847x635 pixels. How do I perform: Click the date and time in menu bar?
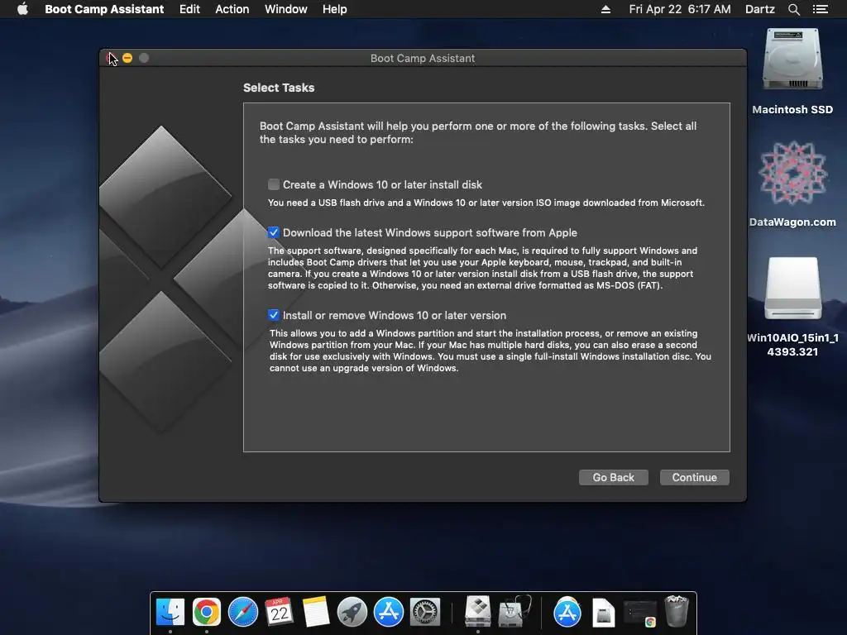coord(680,9)
